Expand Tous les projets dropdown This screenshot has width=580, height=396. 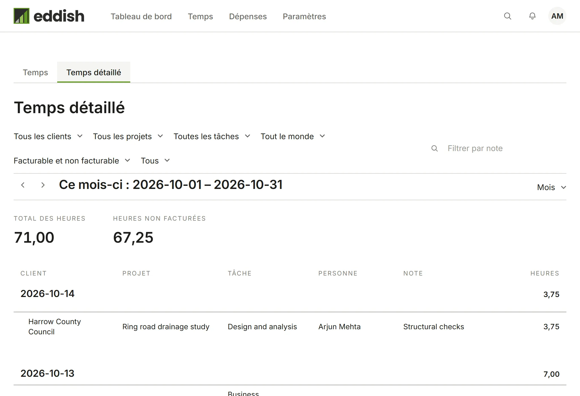pyautogui.click(x=128, y=136)
